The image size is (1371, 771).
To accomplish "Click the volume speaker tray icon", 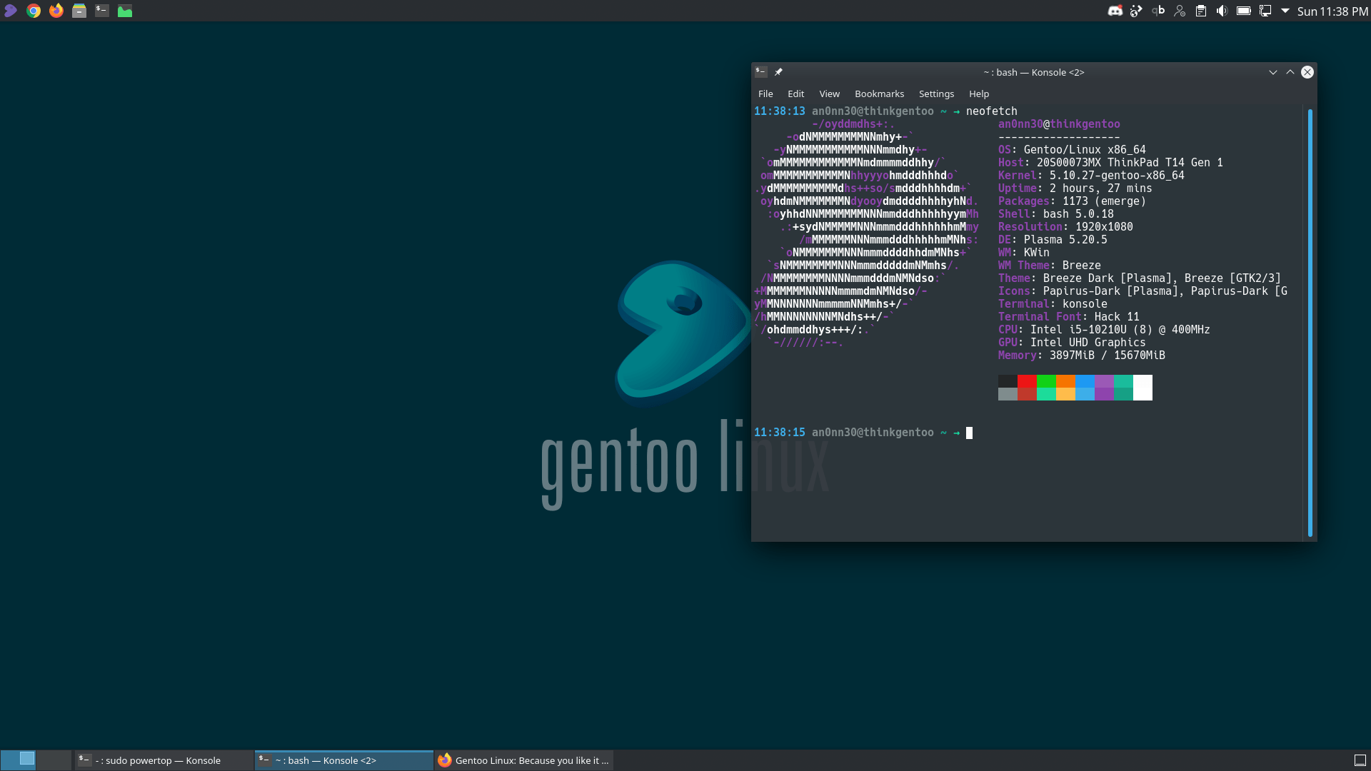I will coord(1222,11).
